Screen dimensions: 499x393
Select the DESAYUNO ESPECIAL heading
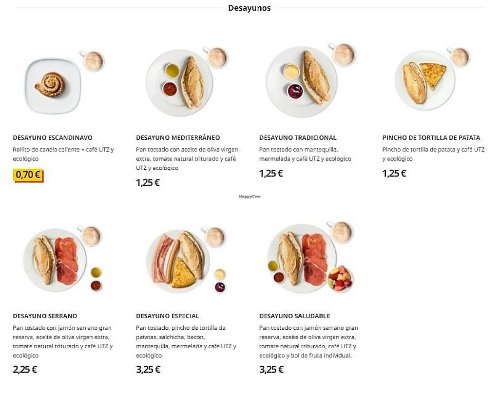(168, 316)
